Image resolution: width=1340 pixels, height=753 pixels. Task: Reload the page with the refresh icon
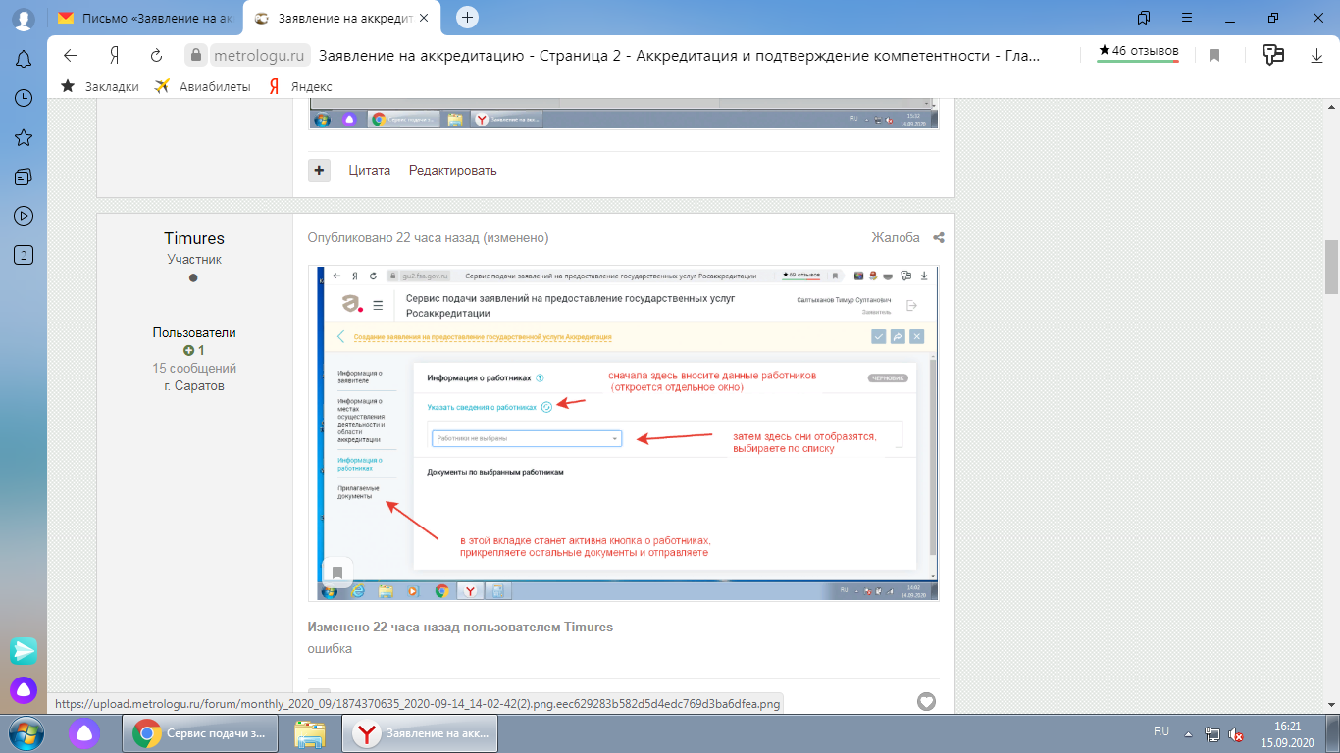156,56
